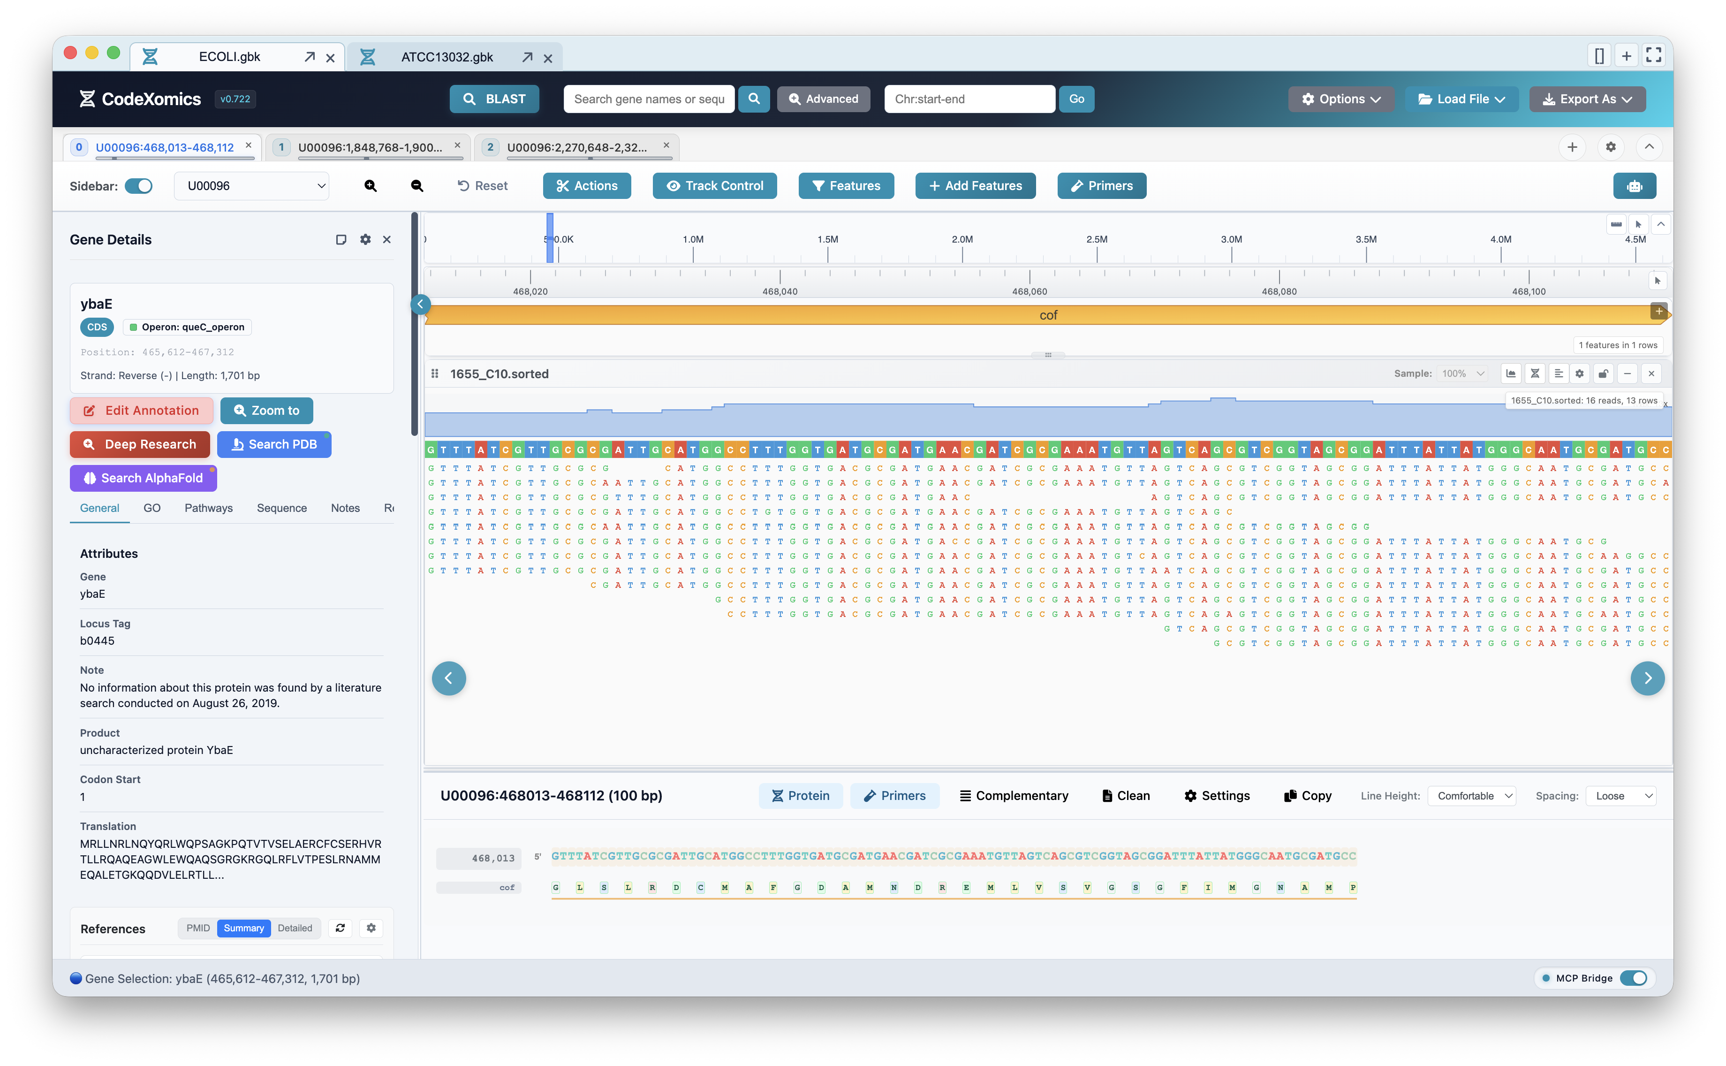Viewport: 1726px width, 1066px height.
Task: Click the cof gene feature bar
Action: tap(1047, 315)
